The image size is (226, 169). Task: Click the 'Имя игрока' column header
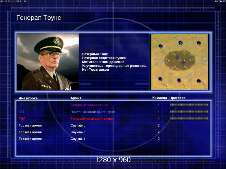tap(28, 98)
